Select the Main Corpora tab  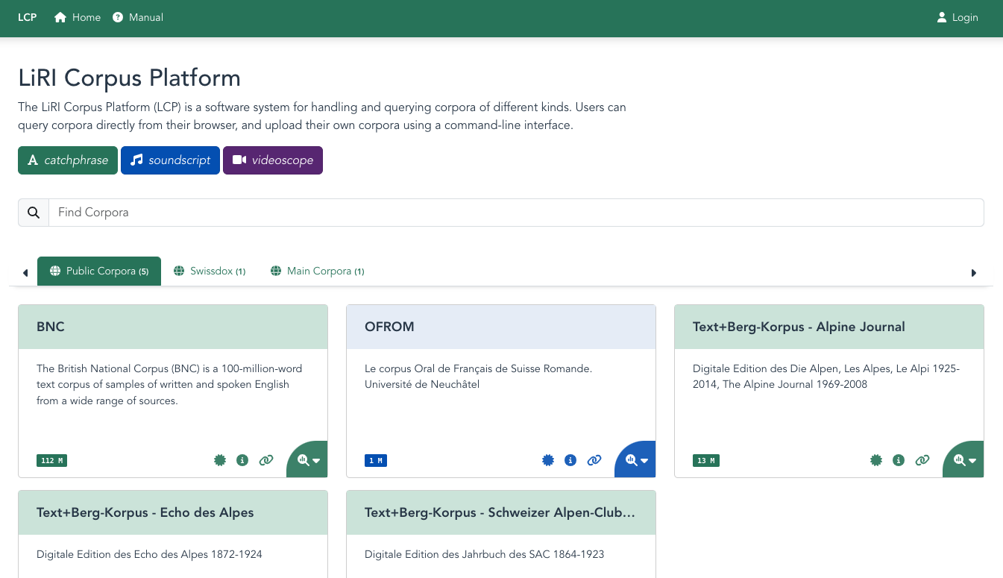pos(317,271)
